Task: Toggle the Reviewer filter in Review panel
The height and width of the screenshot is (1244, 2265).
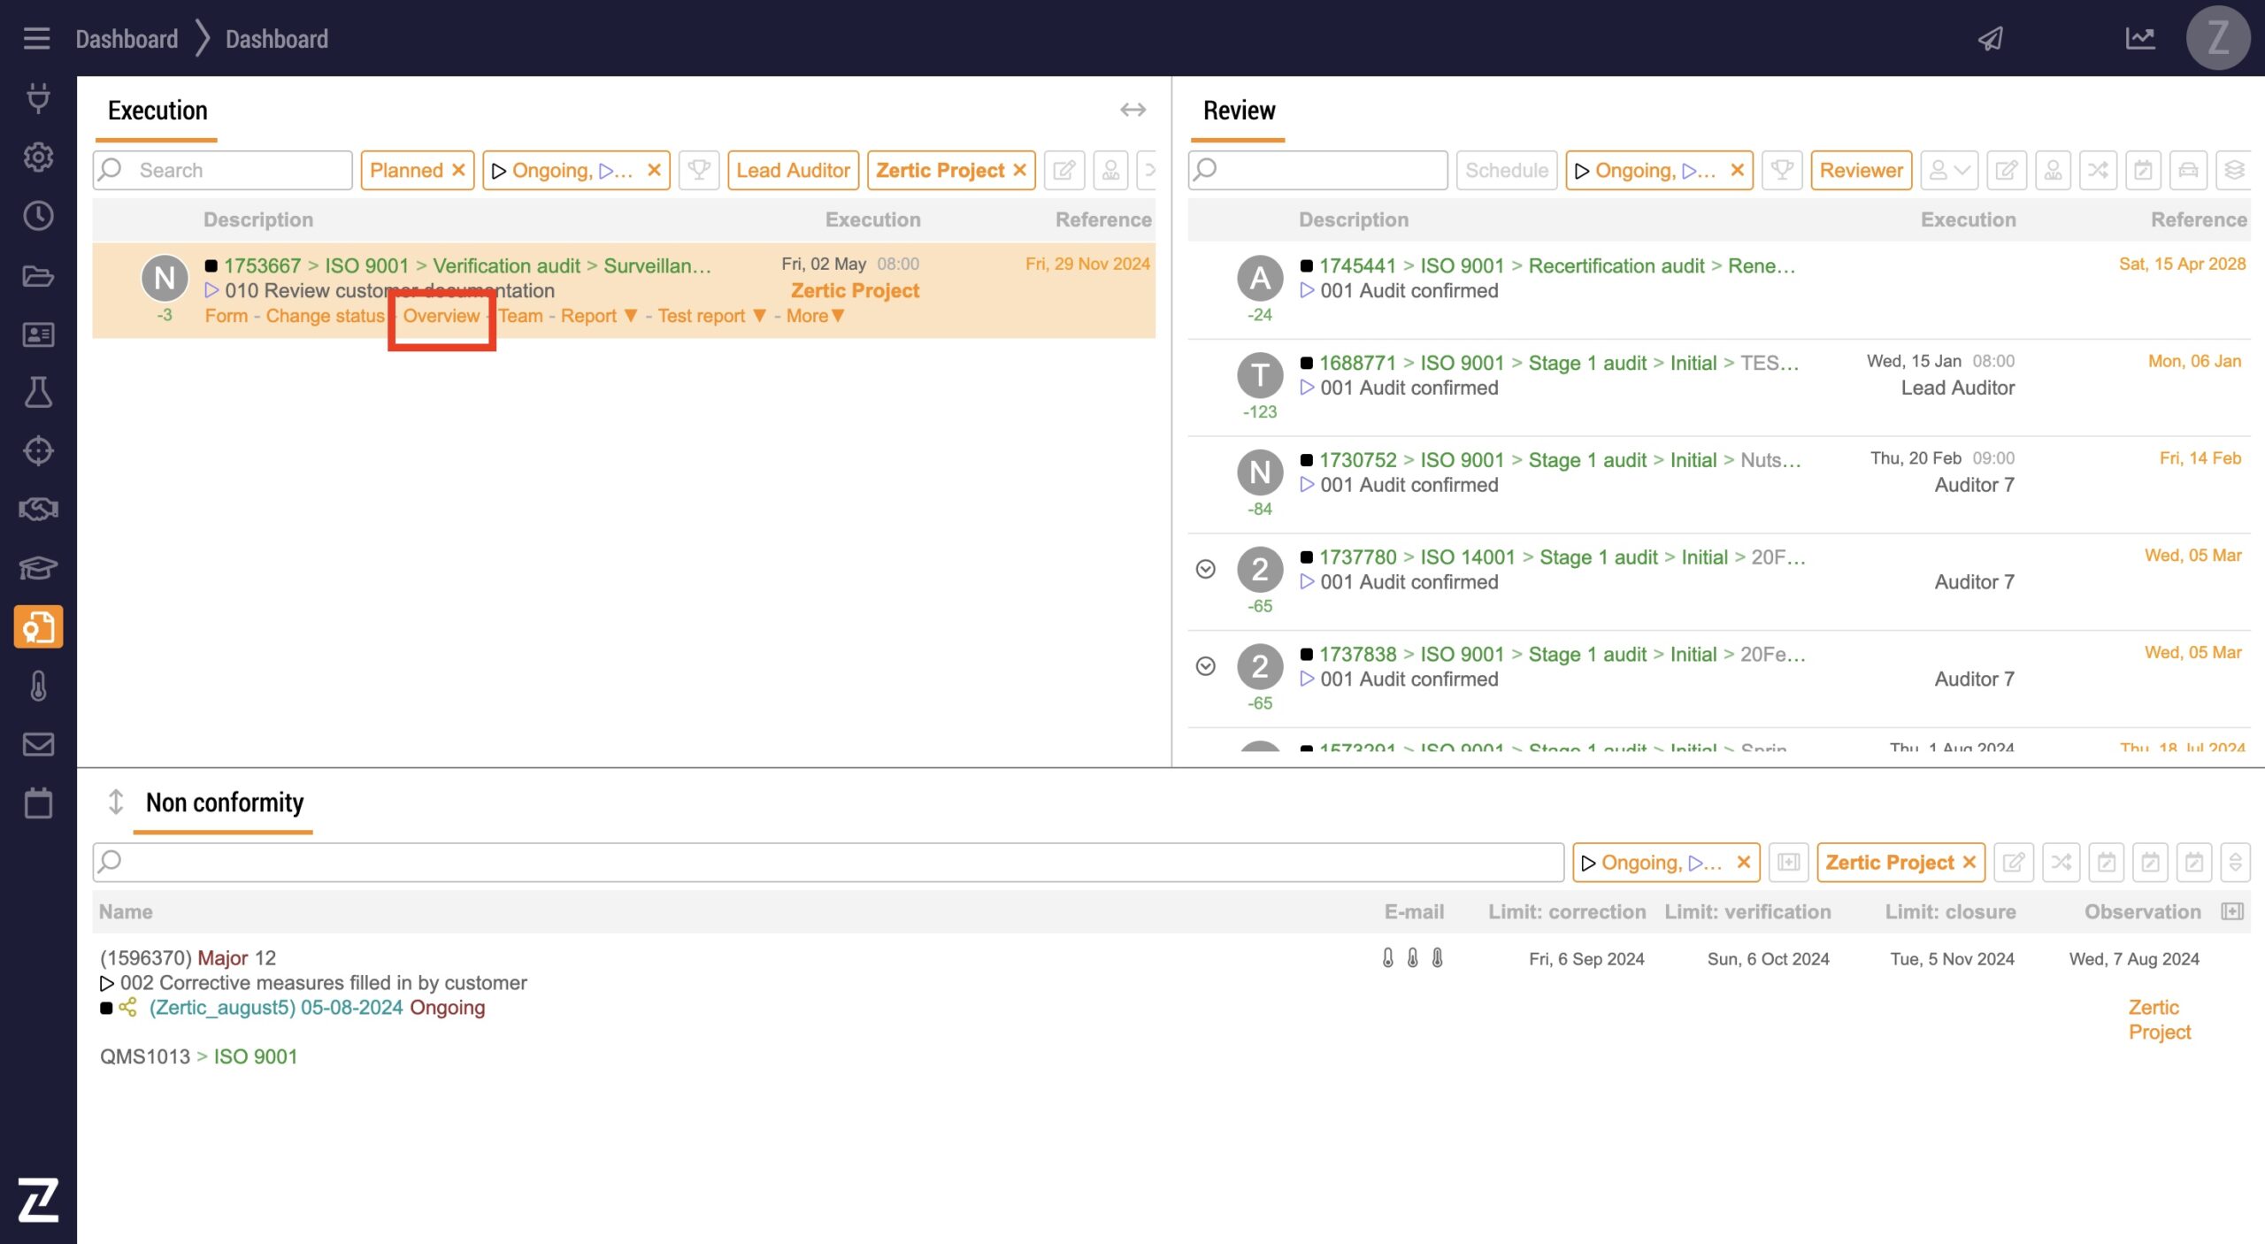Action: coord(1861,170)
